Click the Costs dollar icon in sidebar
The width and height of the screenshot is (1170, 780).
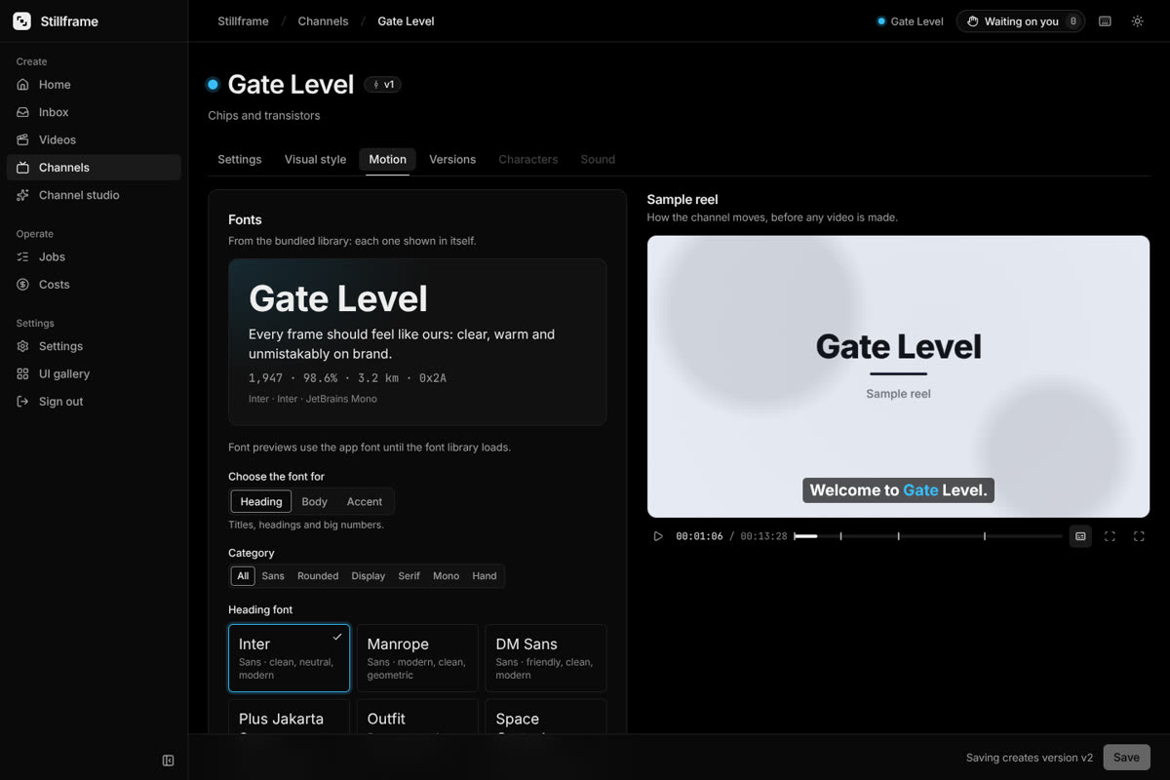(23, 285)
